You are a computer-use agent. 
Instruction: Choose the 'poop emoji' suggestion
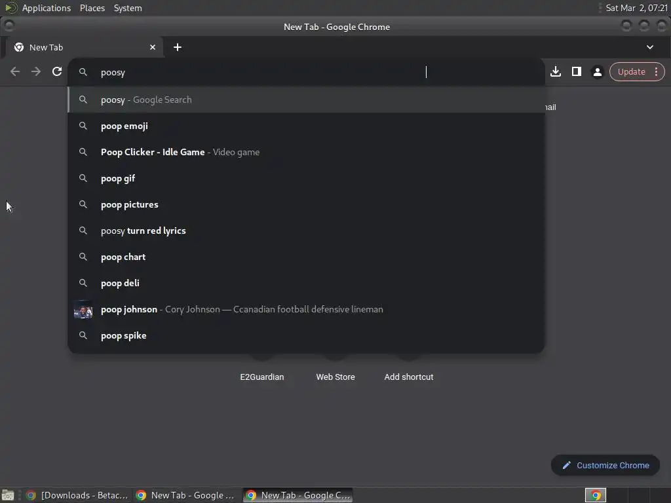pos(307,126)
